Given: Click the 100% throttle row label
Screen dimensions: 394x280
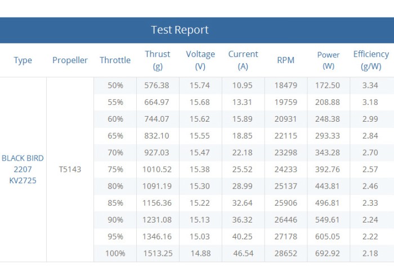Looking at the screenshot, I should click(x=115, y=254).
